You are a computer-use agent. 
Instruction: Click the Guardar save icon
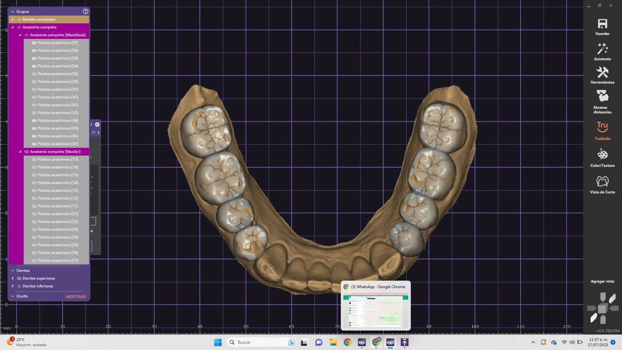click(602, 24)
